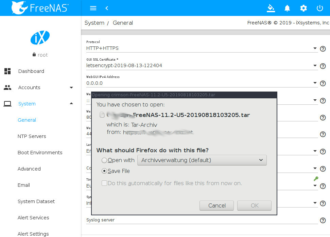Viewport: 330px width, 237px height.
Task: Click the Syslog server input field
Action: point(202,220)
